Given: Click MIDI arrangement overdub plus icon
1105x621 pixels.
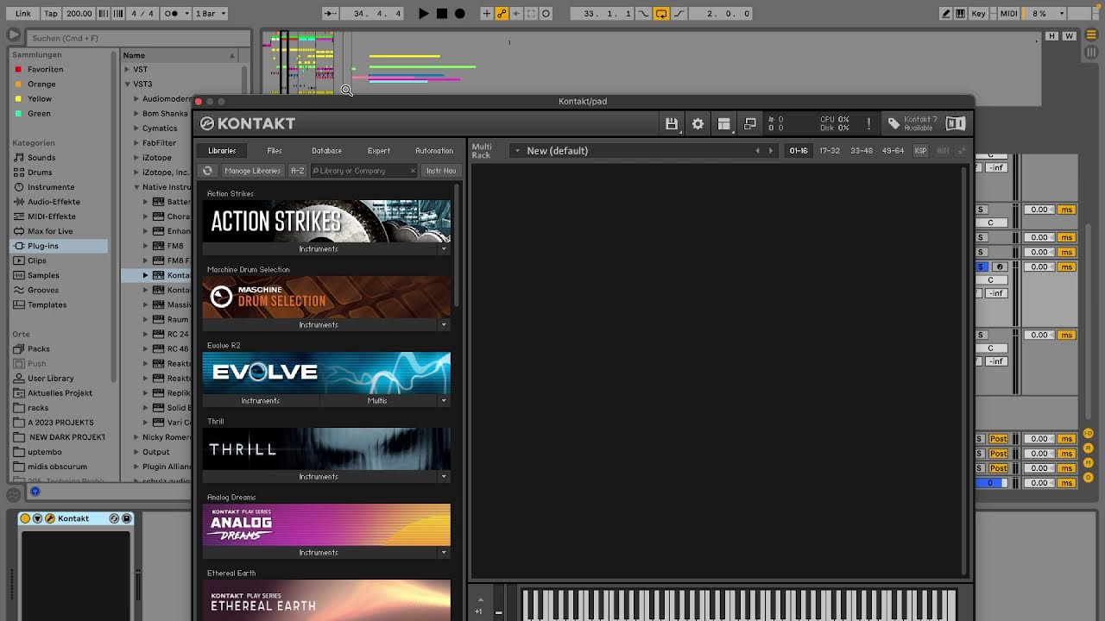Looking at the screenshot, I should click(487, 14).
